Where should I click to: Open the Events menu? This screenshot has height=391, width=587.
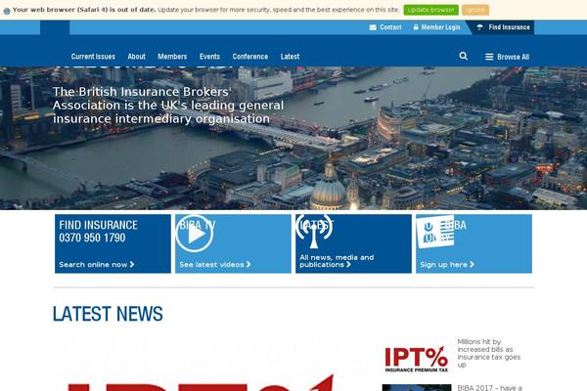pyautogui.click(x=209, y=57)
